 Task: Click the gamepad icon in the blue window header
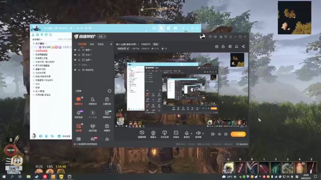pos(175,28)
